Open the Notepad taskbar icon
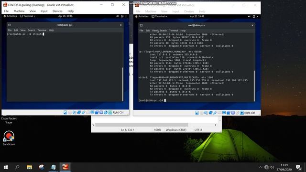This screenshot has width=306, height=172. [x=53, y=167]
